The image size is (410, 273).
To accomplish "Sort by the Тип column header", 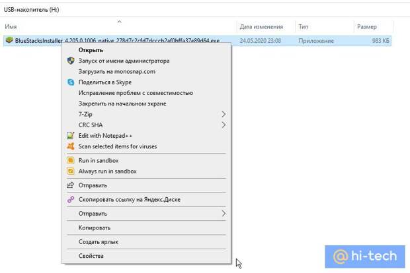I will [x=304, y=26].
